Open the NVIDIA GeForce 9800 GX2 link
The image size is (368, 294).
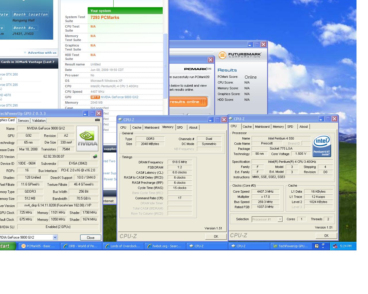point(120,97)
